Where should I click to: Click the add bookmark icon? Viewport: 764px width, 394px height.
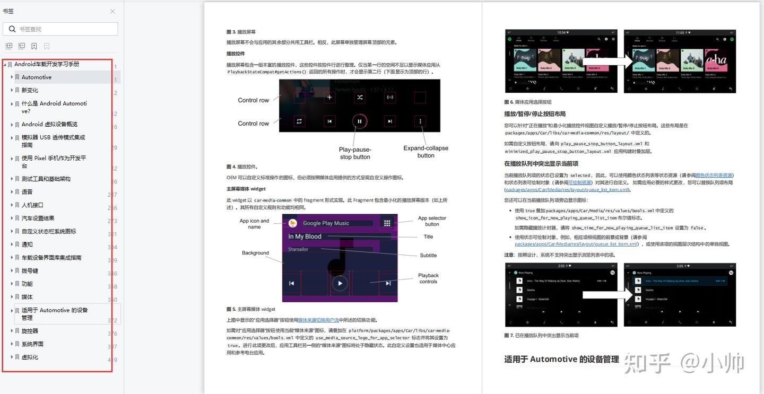click(34, 46)
